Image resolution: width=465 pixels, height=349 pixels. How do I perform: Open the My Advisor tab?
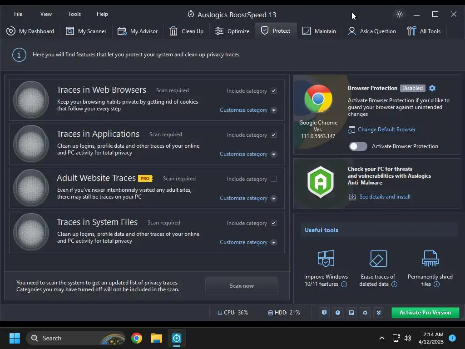coord(138,31)
